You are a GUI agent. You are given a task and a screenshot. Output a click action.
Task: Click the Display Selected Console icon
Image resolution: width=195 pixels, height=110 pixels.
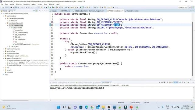183,82
